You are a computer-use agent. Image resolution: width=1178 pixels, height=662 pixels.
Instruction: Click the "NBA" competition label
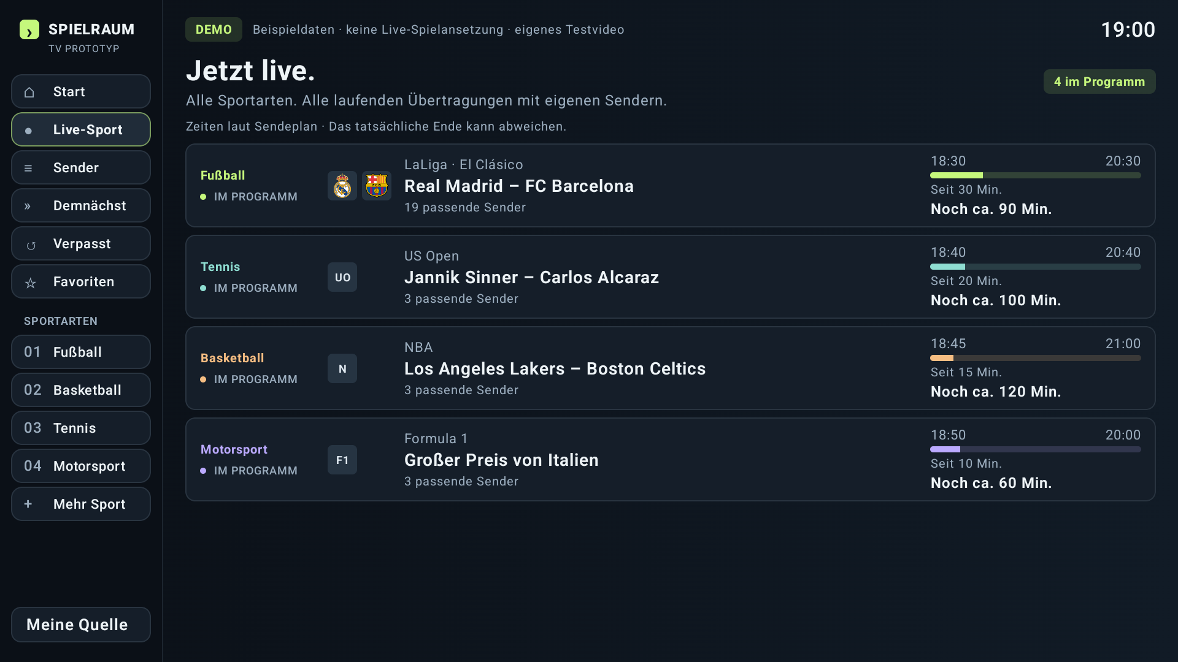[x=418, y=347]
